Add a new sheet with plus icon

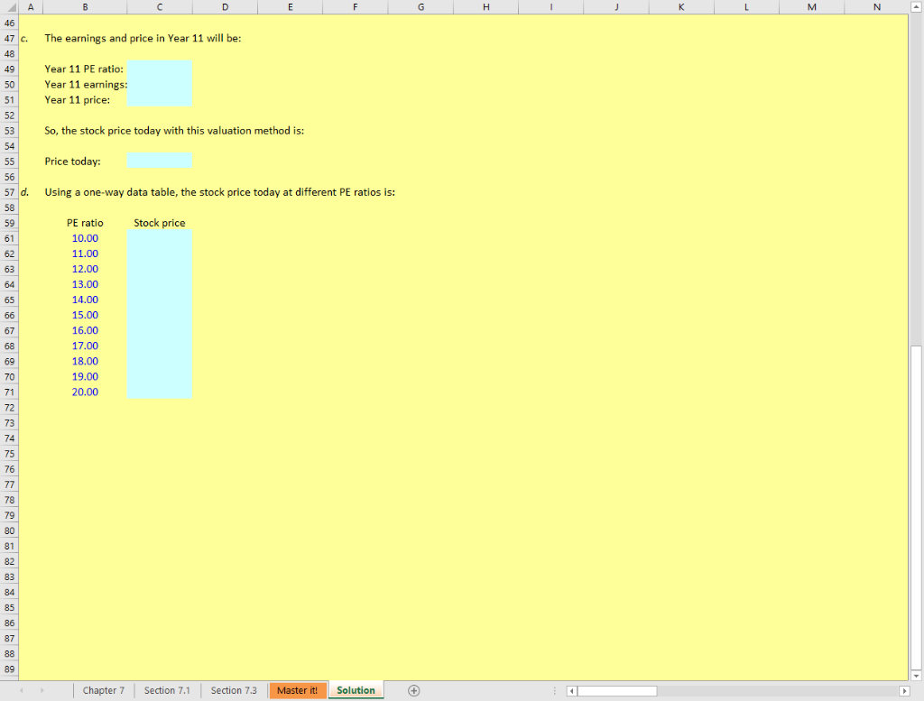pyautogui.click(x=413, y=690)
